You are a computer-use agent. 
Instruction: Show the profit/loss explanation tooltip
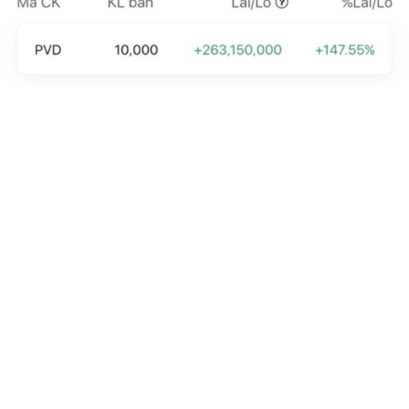(x=282, y=3)
